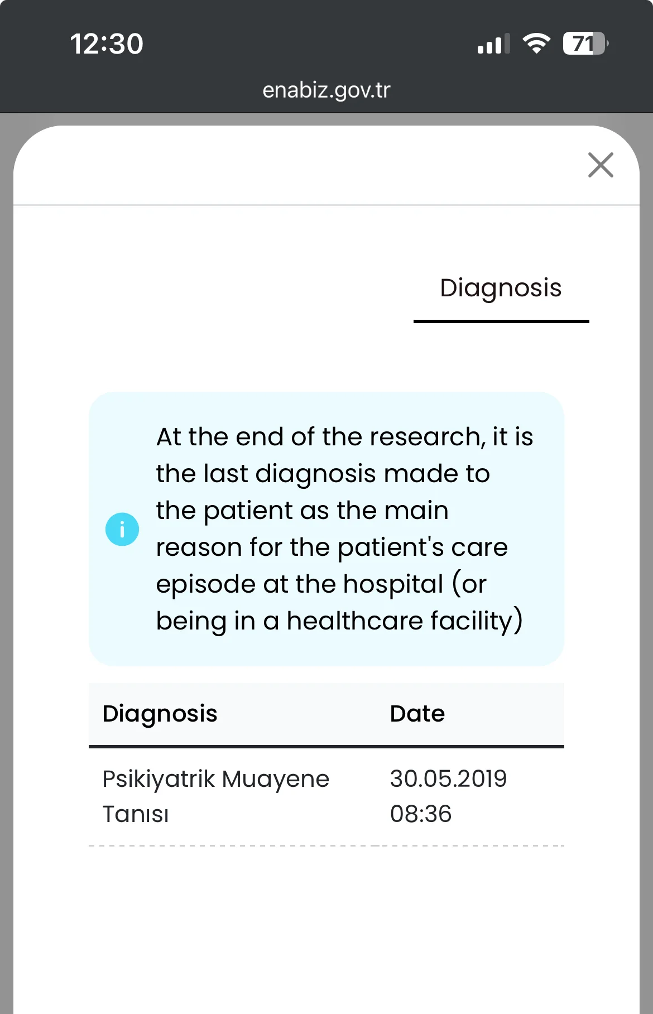Tap the word 'Tanısı' in the diagnosis cell
The image size is (653, 1014).
pos(136,814)
